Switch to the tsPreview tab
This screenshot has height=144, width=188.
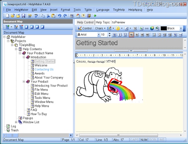[119, 22]
